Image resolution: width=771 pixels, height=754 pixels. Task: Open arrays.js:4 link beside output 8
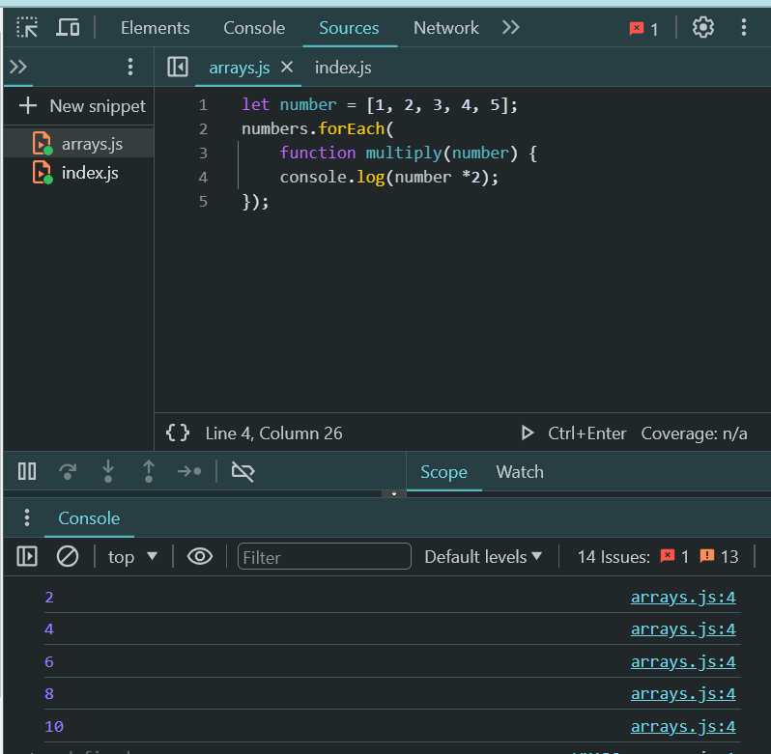(683, 694)
